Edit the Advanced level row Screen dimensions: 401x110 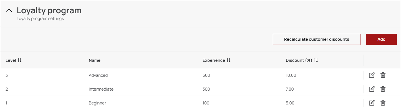coord(372,75)
